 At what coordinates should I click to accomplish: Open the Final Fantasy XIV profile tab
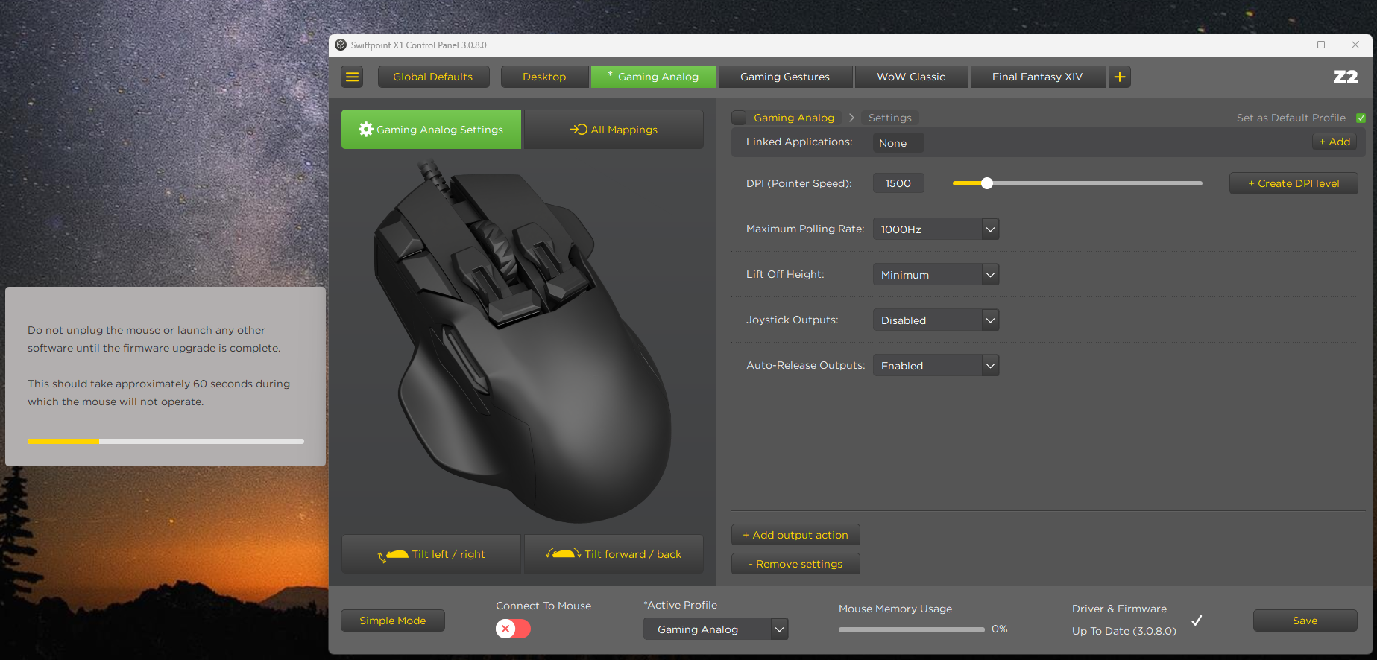pos(1038,77)
